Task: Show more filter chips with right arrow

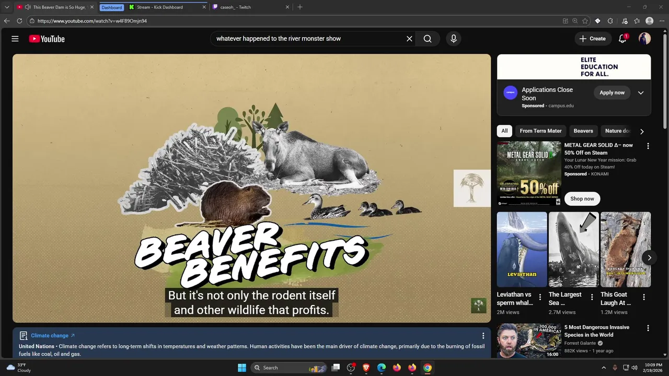Action: [642, 132]
